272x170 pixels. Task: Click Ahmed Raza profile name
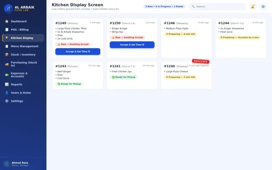(x=20, y=163)
